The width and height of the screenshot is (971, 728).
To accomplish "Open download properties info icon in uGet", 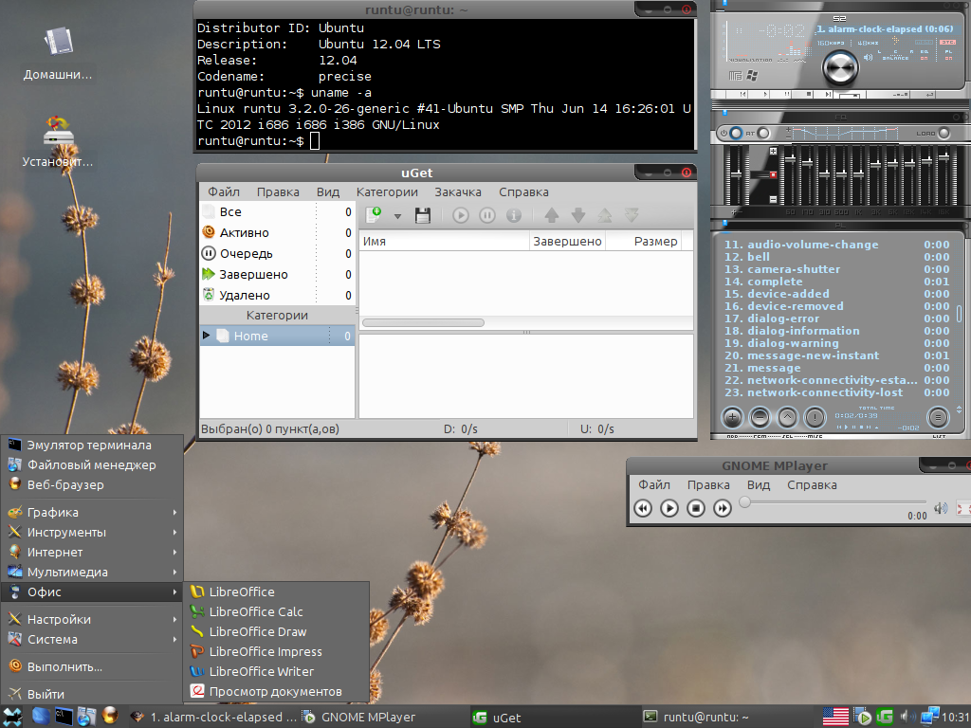I will coord(514,215).
